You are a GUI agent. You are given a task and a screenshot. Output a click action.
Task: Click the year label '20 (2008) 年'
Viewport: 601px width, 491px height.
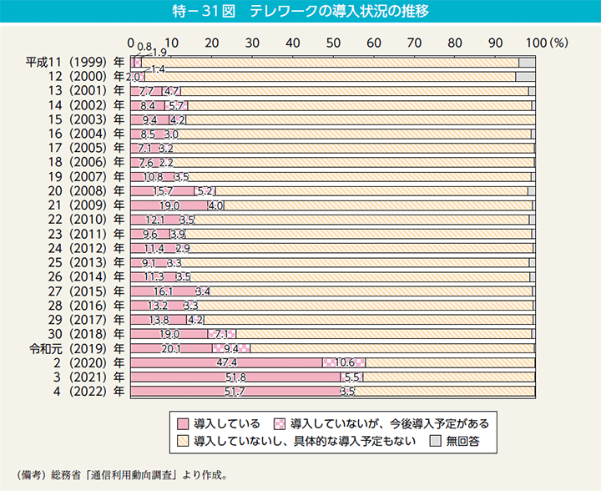(x=86, y=191)
